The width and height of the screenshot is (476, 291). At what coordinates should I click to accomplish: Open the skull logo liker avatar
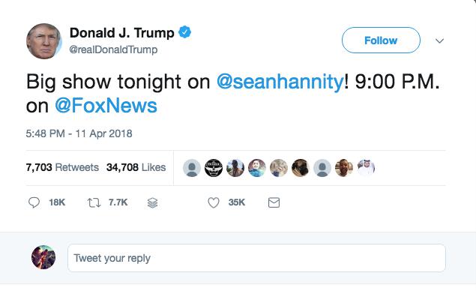click(214, 168)
